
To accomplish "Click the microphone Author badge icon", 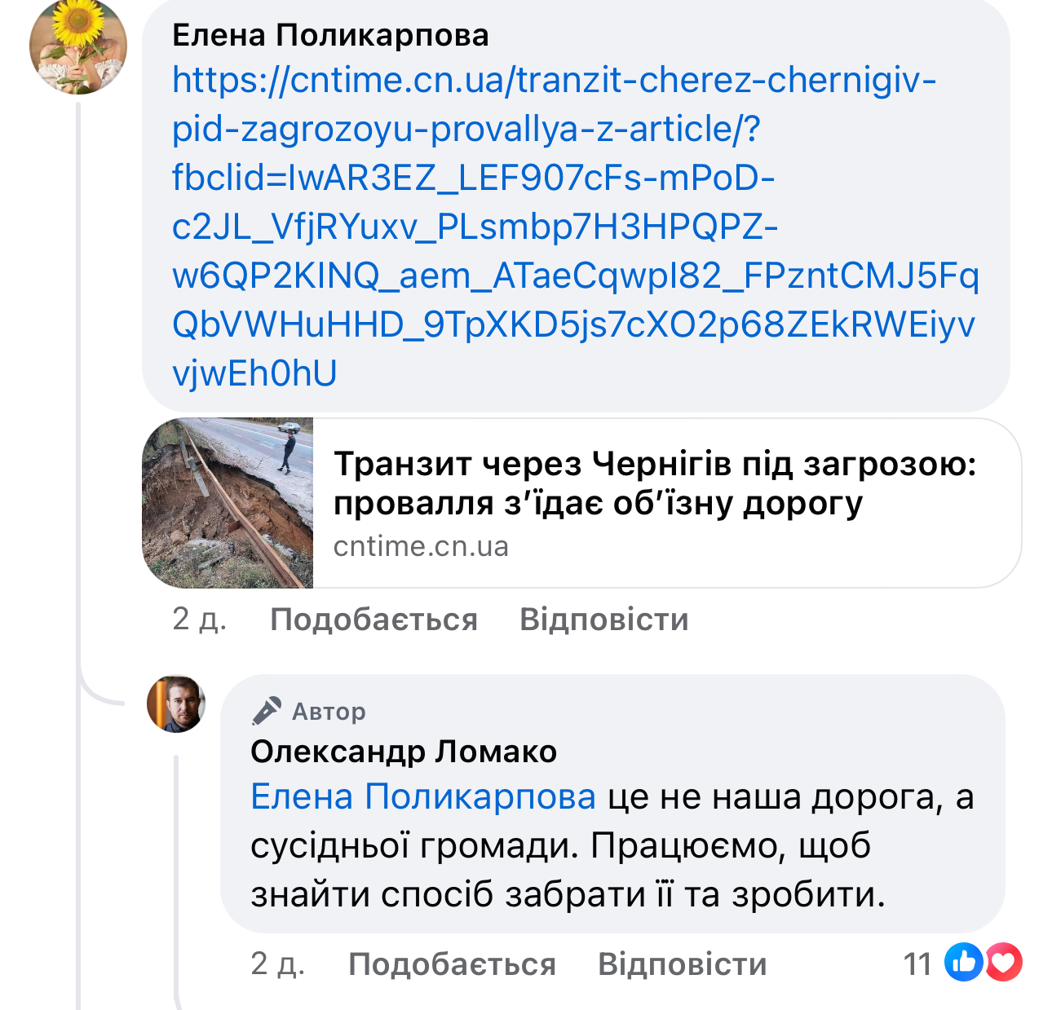I will tap(267, 711).
